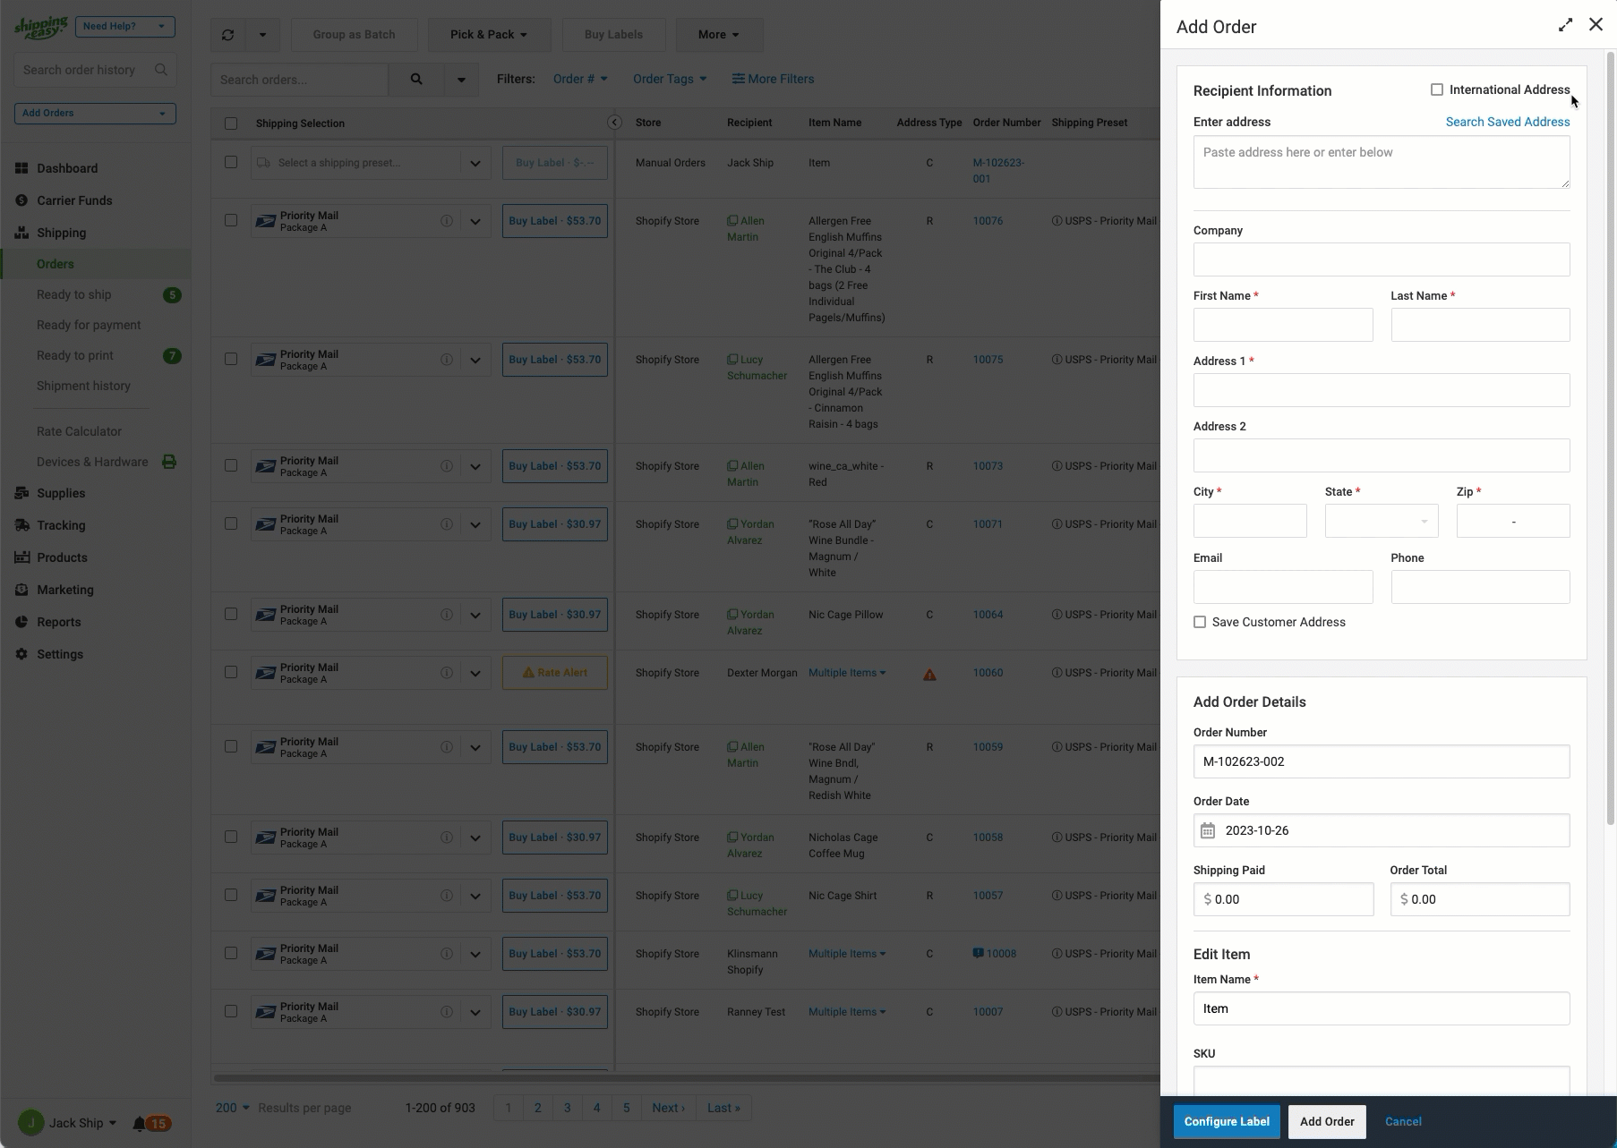1617x1148 pixels.
Task: Go to Shipment history
Action: coord(83,386)
